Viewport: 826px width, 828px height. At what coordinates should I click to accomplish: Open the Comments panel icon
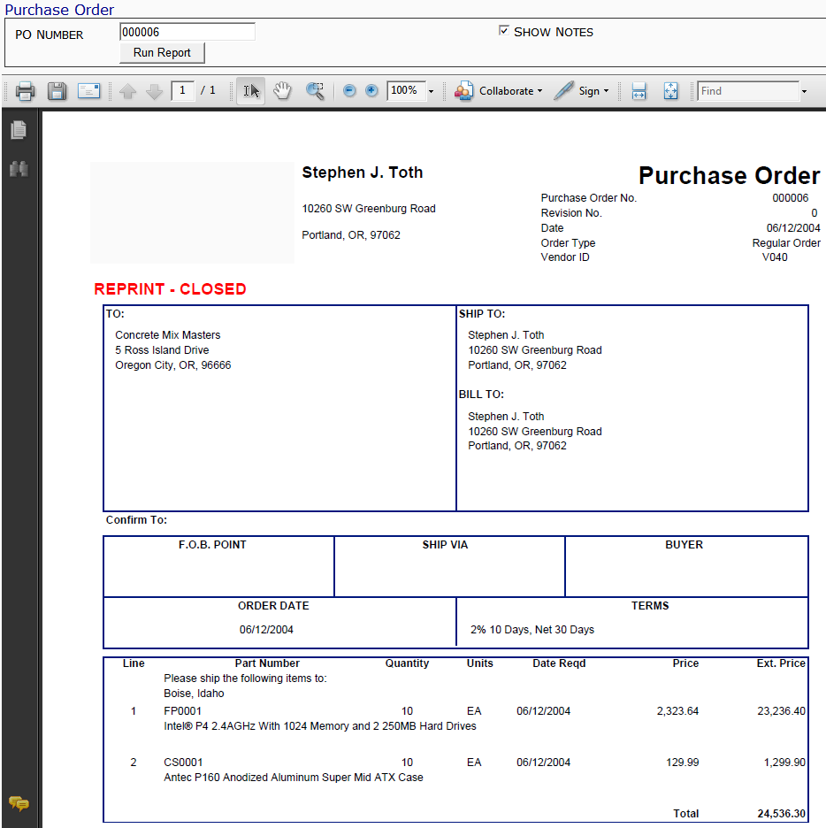tap(19, 804)
